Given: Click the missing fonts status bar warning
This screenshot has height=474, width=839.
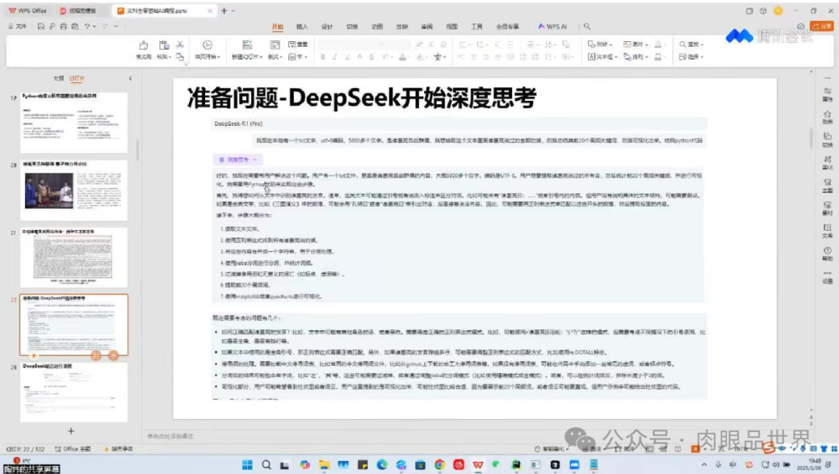Looking at the screenshot, I should (119, 449).
